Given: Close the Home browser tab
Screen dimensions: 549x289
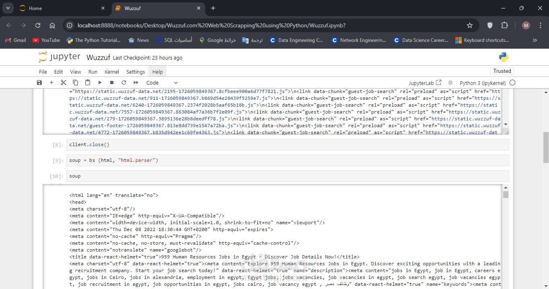Looking at the screenshot, I should (x=103, y=8).
